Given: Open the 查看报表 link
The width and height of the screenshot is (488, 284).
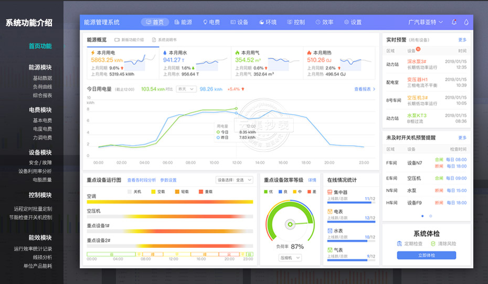Looking at the screenshot, I should click(364, 89).
